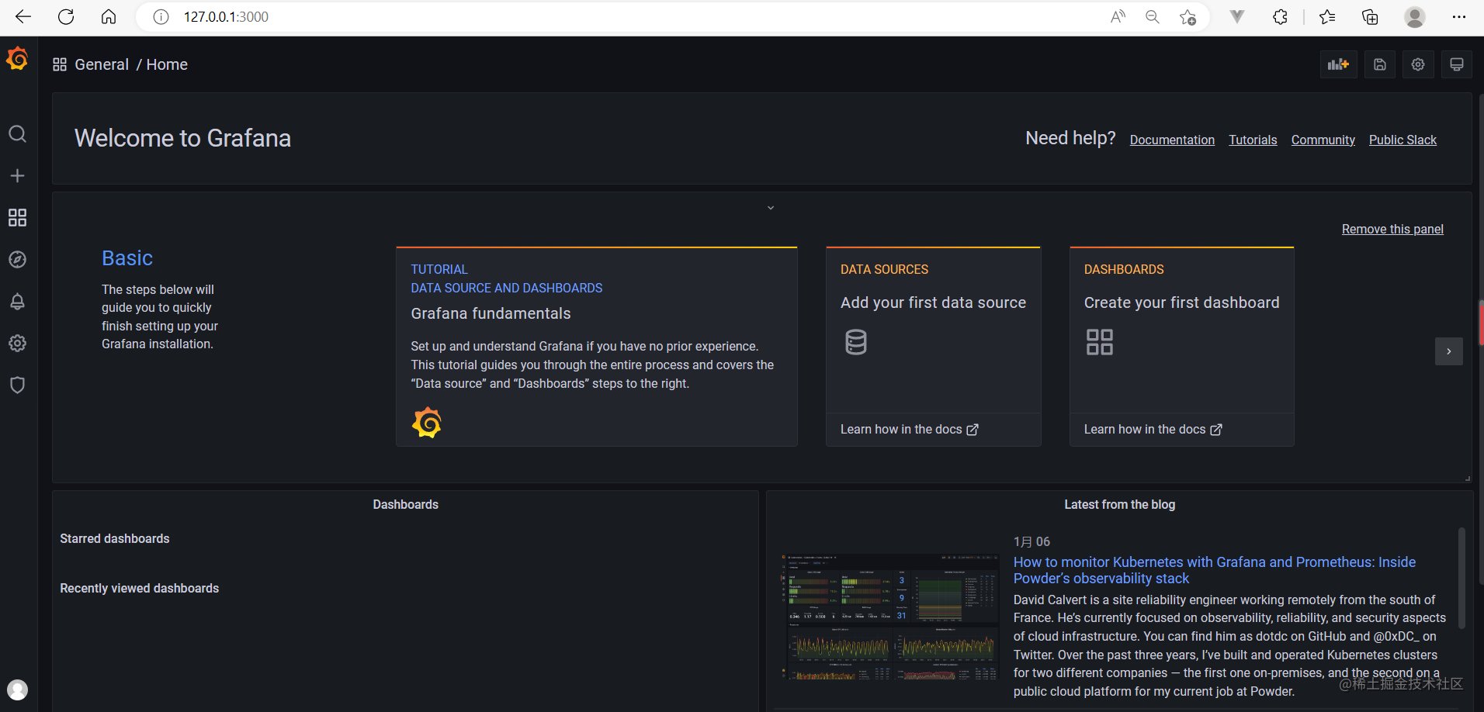
Task: Open the Documentation help link
Action: click(1172, 140)
